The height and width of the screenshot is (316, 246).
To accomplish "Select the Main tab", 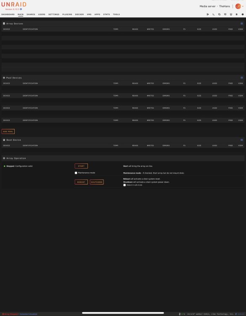I will pyautogui.click(x=21, y=14).
